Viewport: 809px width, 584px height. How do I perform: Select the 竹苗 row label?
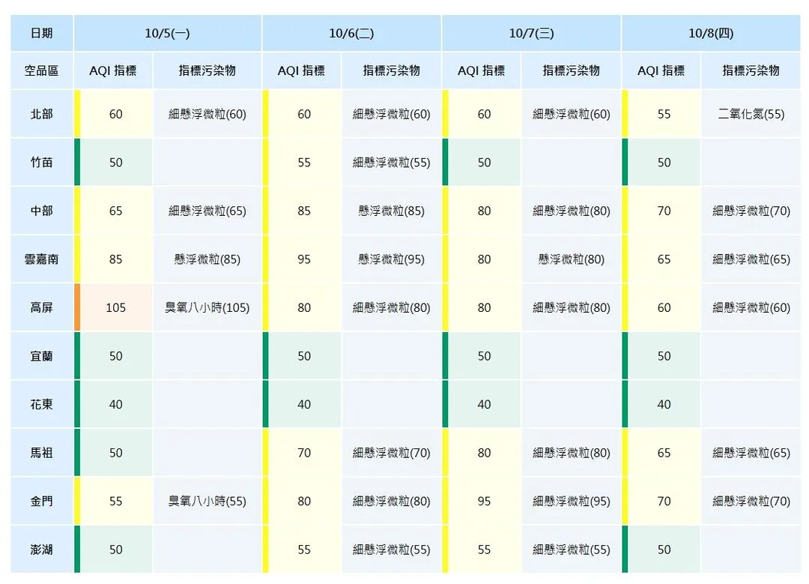coord(42,162)
